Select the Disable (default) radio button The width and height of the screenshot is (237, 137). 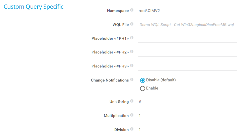click(x=143, y=80)
